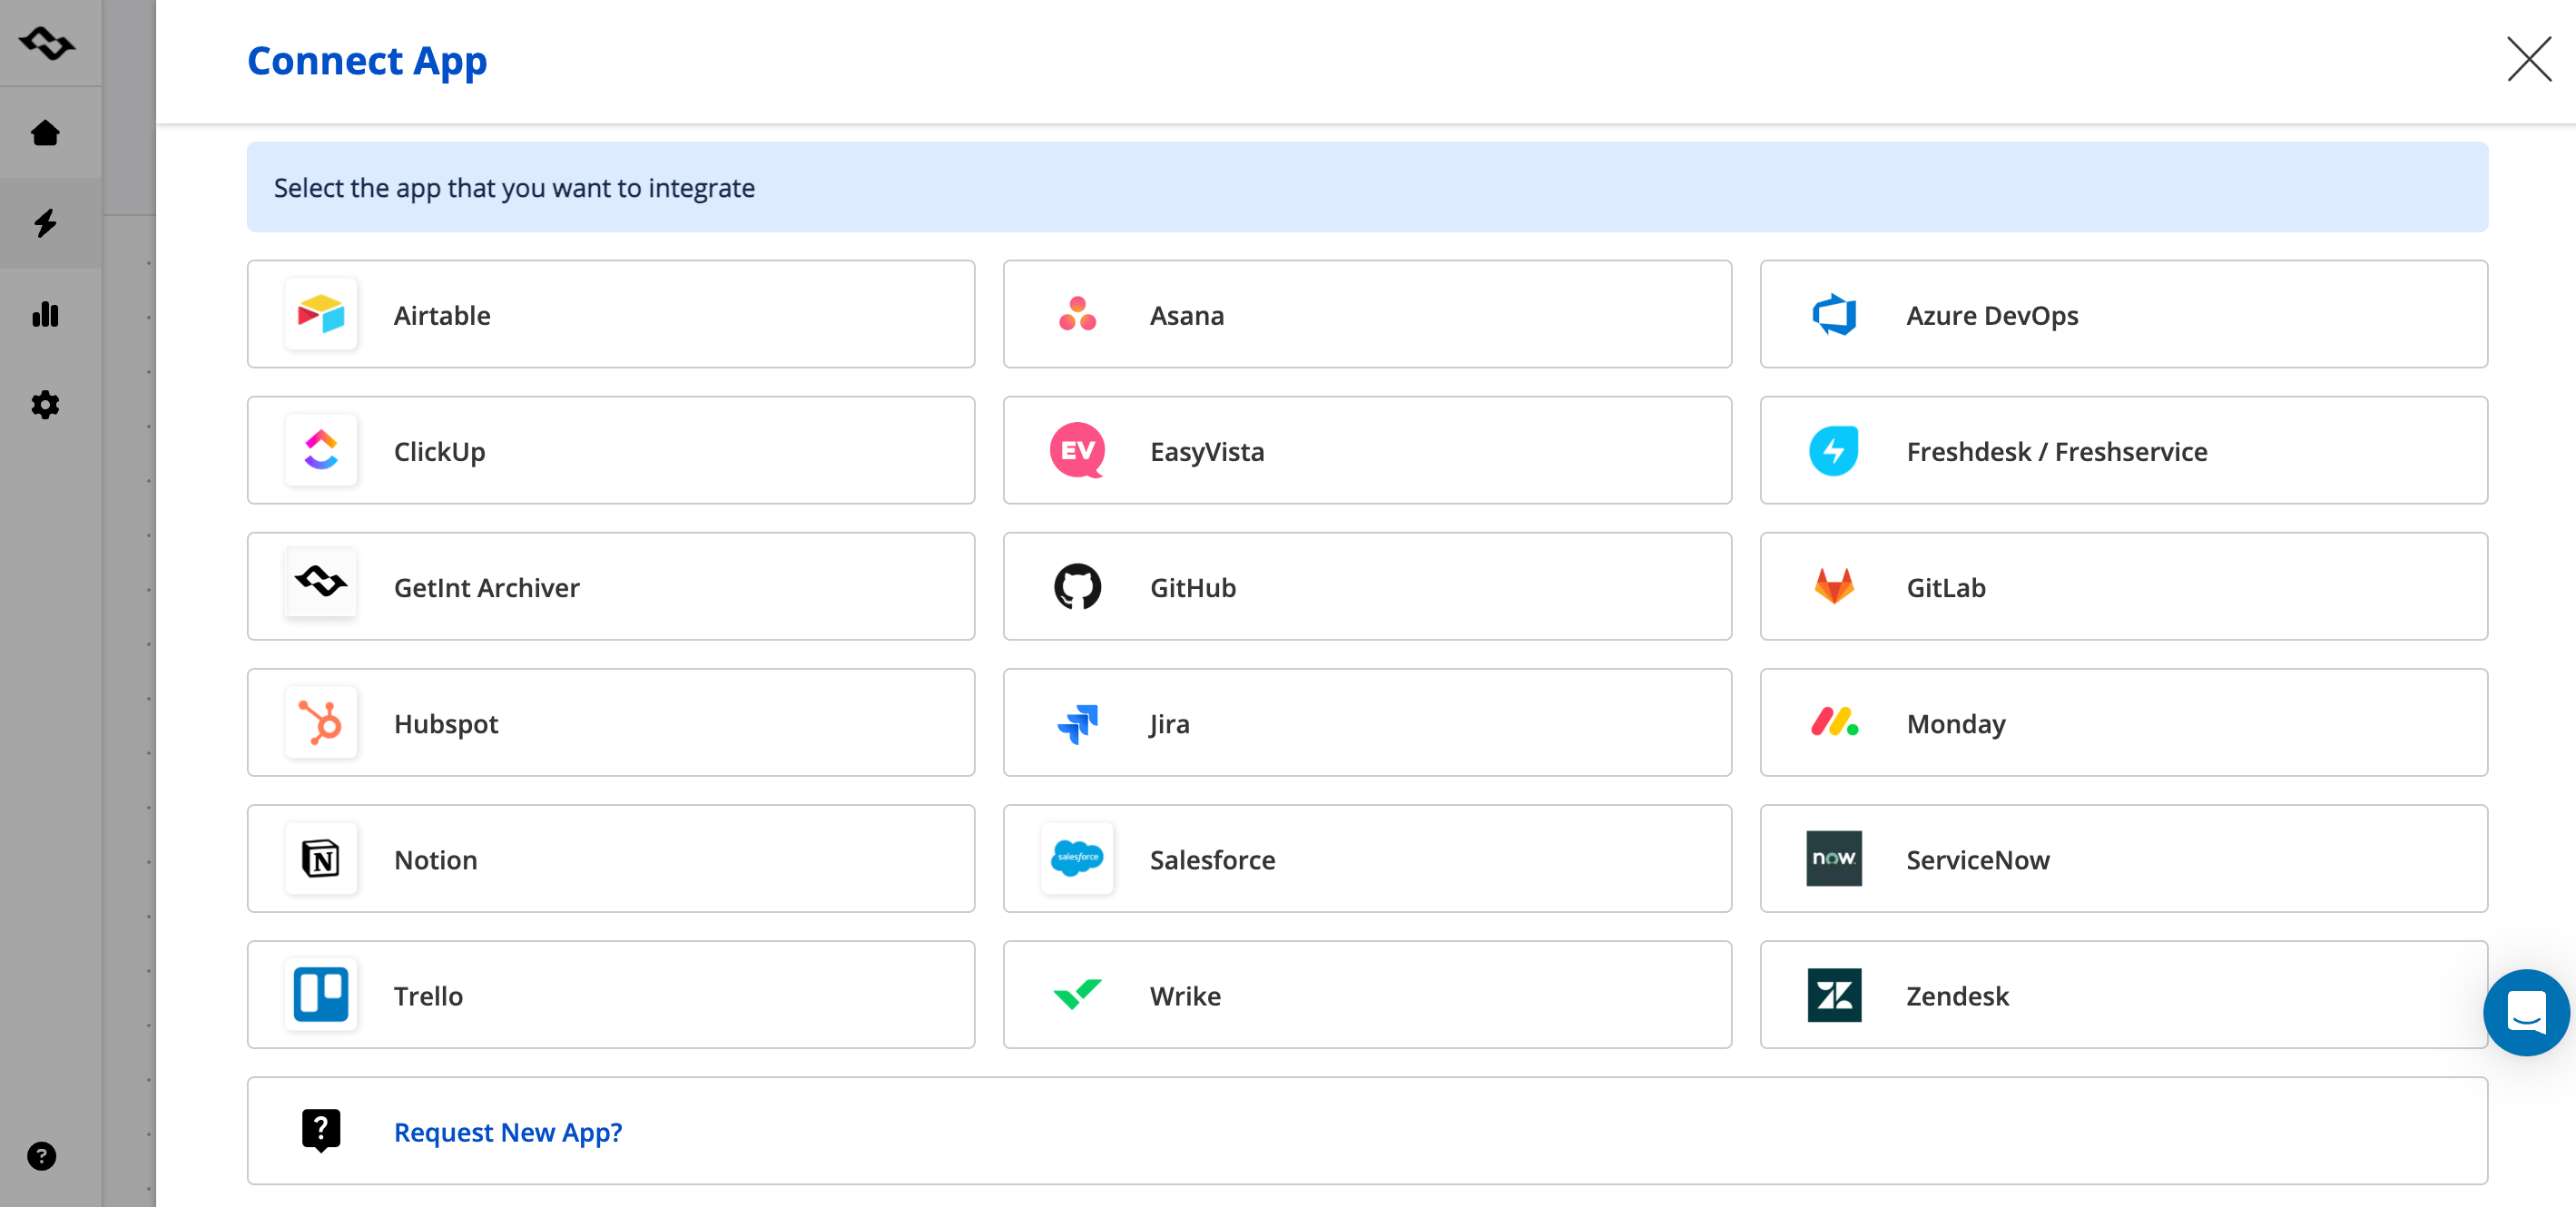Choose the Notion app label
Viewport: 2576px width, 1207px height.
[435, 859]
